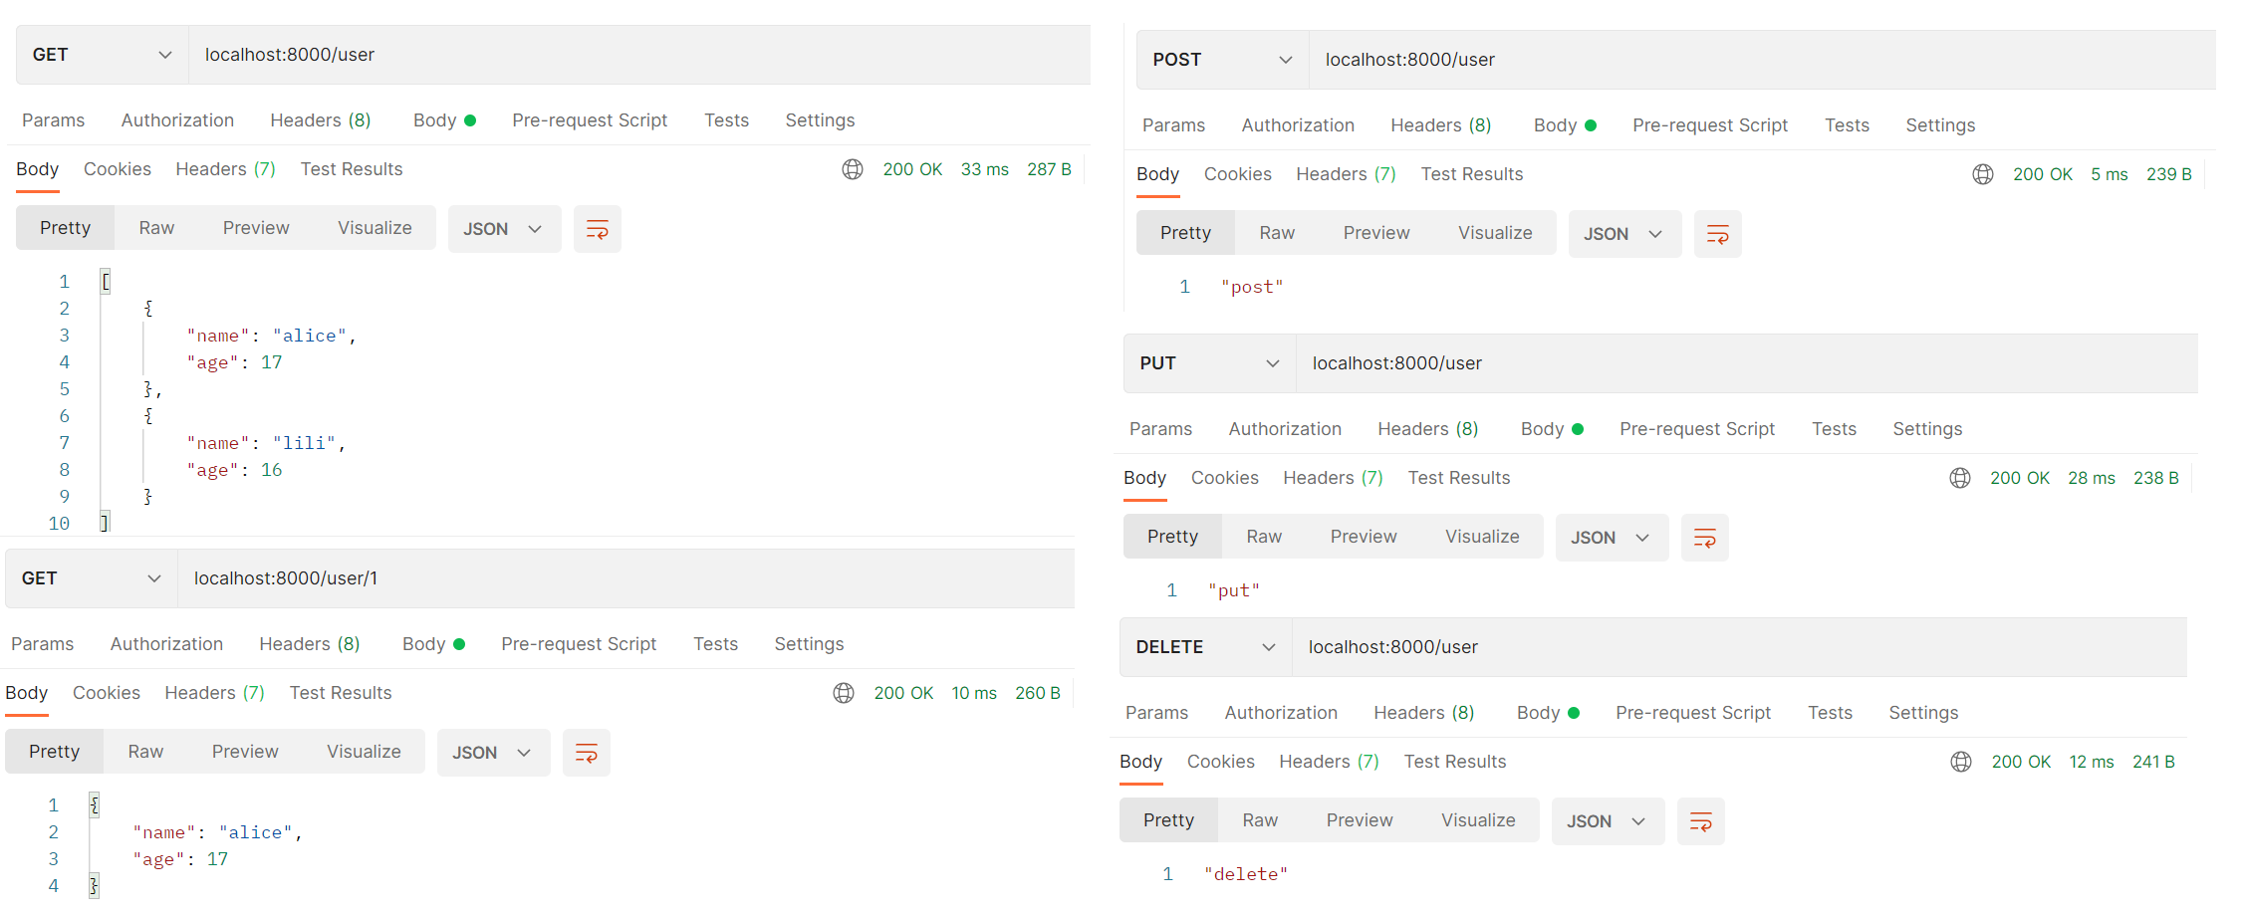Expand the DELETE method dropdown
Viewport: 2243px width, 913px height.
coord(1205,647)
